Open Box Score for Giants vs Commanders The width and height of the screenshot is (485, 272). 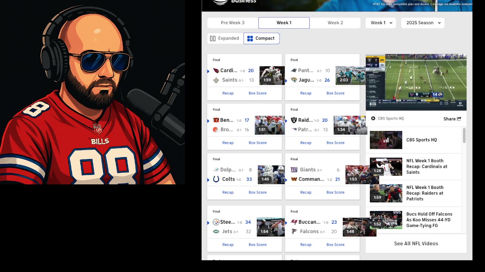(335, 192)
